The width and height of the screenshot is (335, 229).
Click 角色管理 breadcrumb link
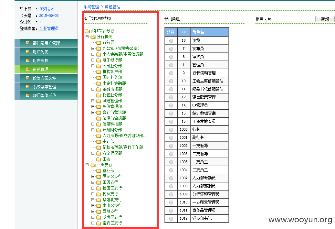pyautogui.click(x=113, y=7)
